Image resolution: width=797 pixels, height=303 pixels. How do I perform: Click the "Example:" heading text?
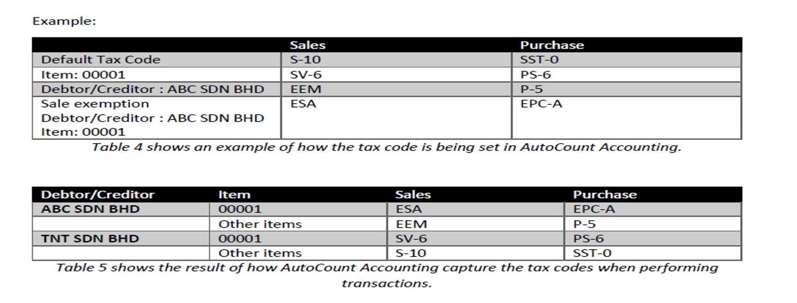tap(64, 21)
